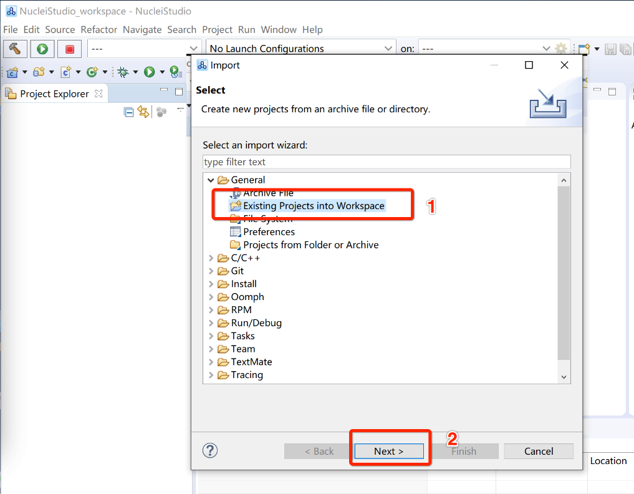Screen dimensions: 634x494
Task: Click the Debug bug icon
Action: (x=123, y=72)
